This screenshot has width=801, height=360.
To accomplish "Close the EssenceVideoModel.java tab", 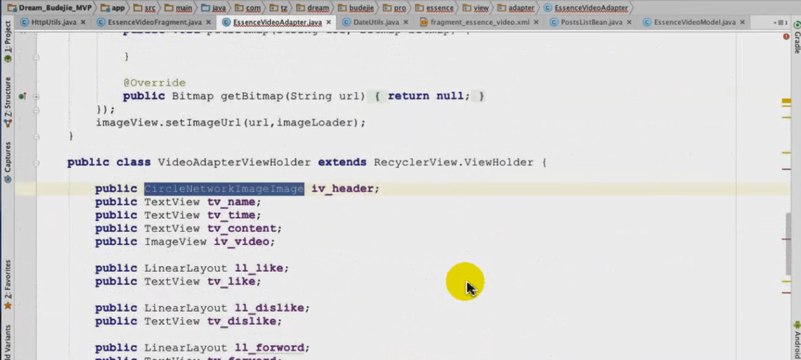I will coord(743,22).
